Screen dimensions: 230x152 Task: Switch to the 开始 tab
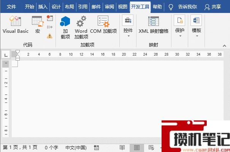pyautogui.click(x=29, y=7)
